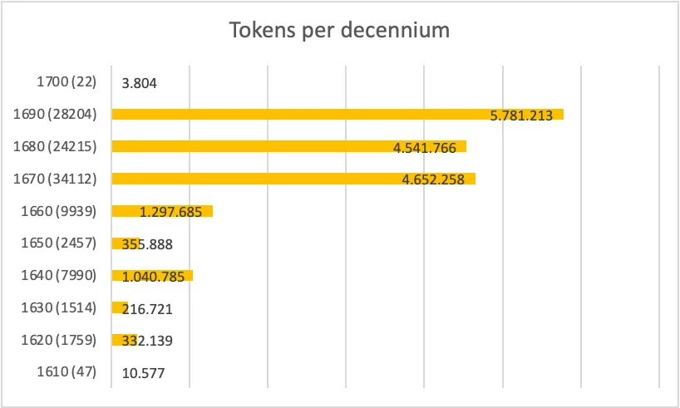Click the 1640 (7990) axis label
Image resolution: width=680 pixels, height=408 pixels.
tap(59, 275)
